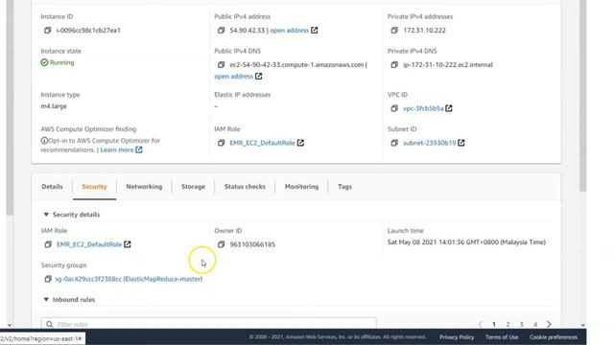Click open address link beside public IPv4
This screenshot has height=345, width=614.
(290, 30)
